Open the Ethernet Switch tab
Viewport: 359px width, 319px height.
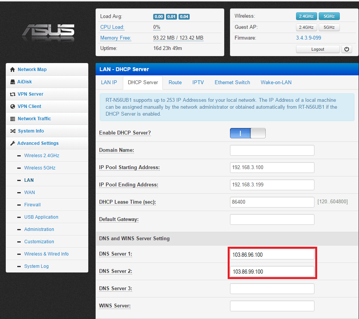coord(232,82)
